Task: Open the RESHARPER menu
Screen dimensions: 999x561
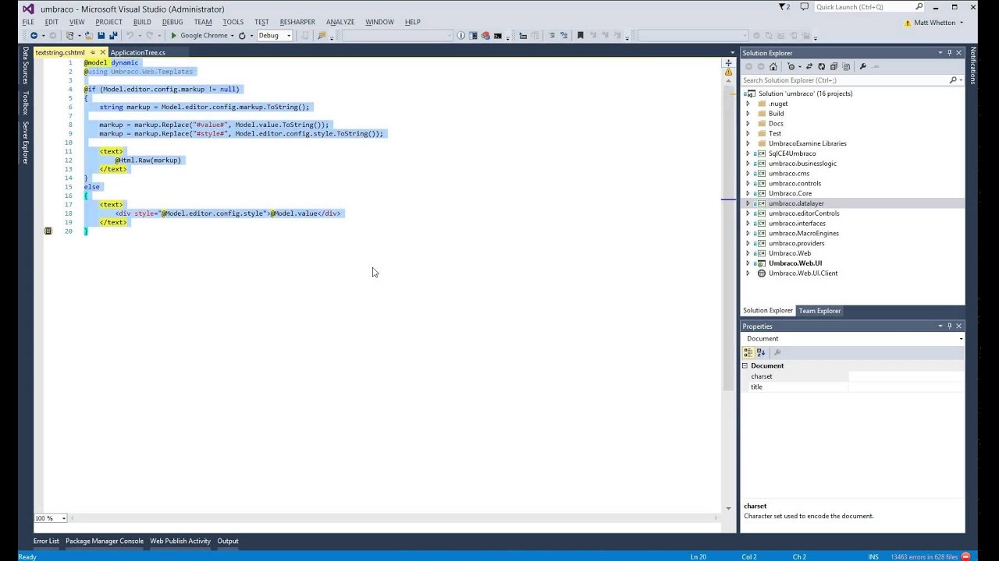Action: [x=297, y=22]
